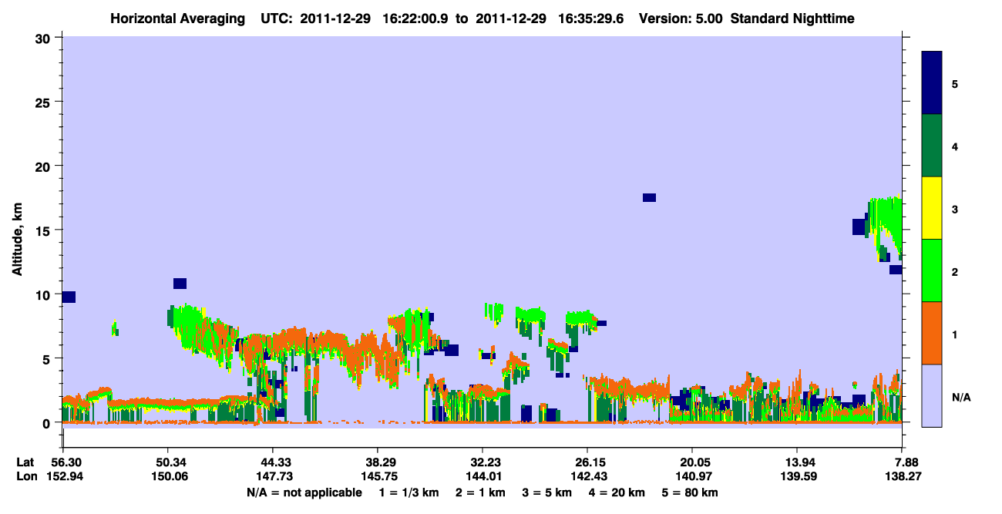Click longitude value 140.97
The height and width of the screenshot is (514, 1002).
692,477
